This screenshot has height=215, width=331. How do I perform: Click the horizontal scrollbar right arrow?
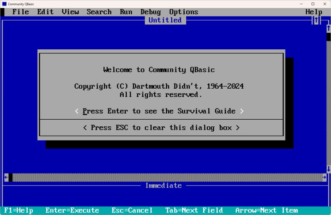point(324,177)
